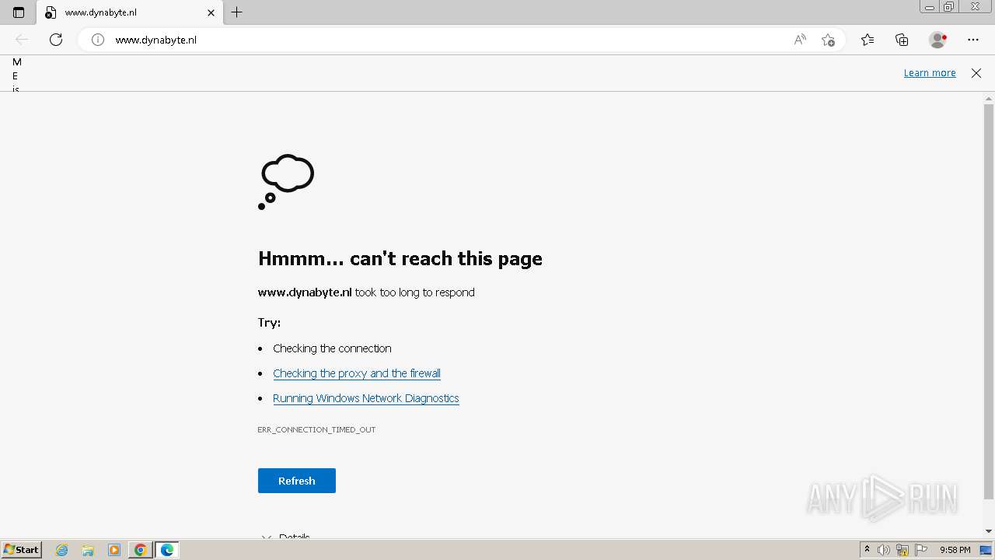View site information icon in address bar
Screen dimensions: 995x560
(98, 40)
